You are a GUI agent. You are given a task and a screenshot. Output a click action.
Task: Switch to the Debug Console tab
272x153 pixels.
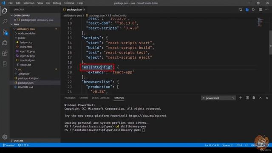pyautogui.click(x=101, y=98)
